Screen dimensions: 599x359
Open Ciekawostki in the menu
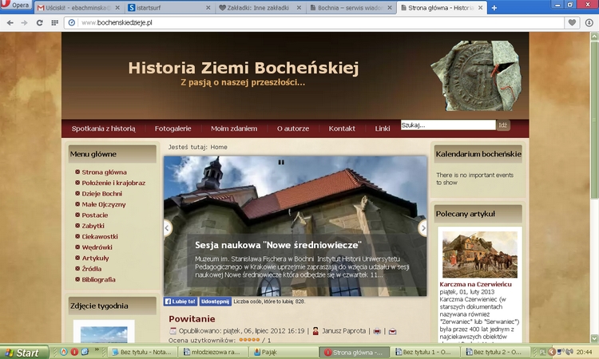coord(100,236)
